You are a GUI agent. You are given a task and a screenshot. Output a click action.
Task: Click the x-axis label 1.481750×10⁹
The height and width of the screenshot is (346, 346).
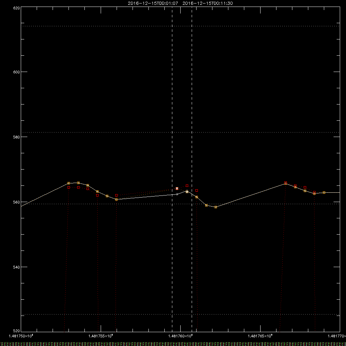(x=21, y=336)
